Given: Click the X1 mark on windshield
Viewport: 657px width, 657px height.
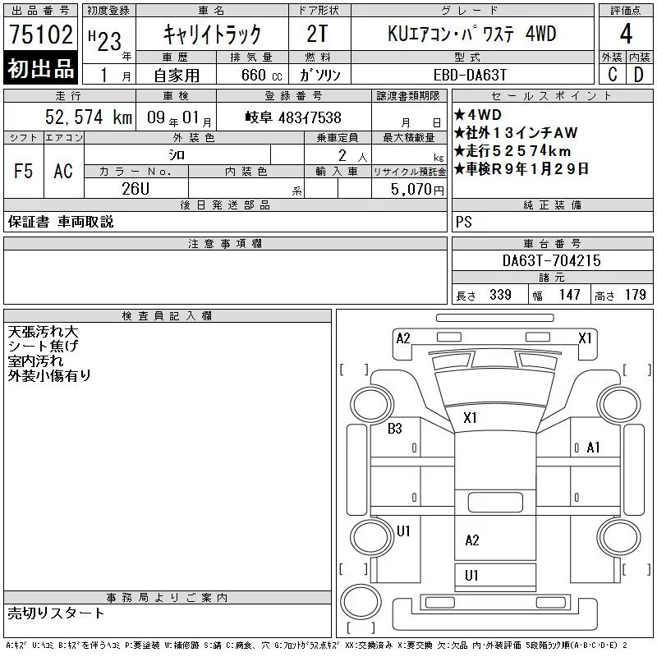Looking at the screenshot, I should point(470,417).
